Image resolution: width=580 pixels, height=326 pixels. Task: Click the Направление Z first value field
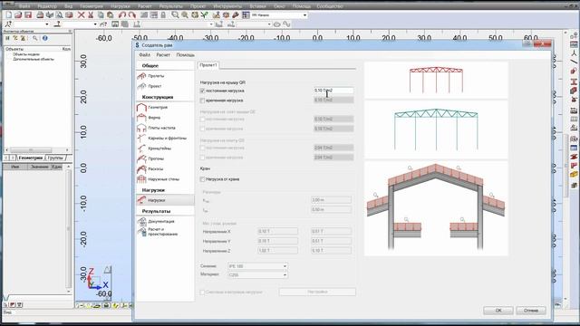pos(277,251)
